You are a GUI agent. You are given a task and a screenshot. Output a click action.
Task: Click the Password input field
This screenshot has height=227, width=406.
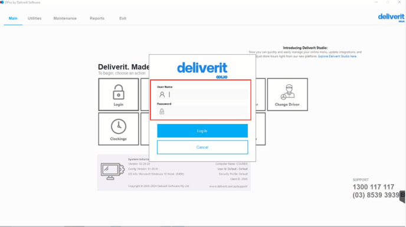coord(202,111)
